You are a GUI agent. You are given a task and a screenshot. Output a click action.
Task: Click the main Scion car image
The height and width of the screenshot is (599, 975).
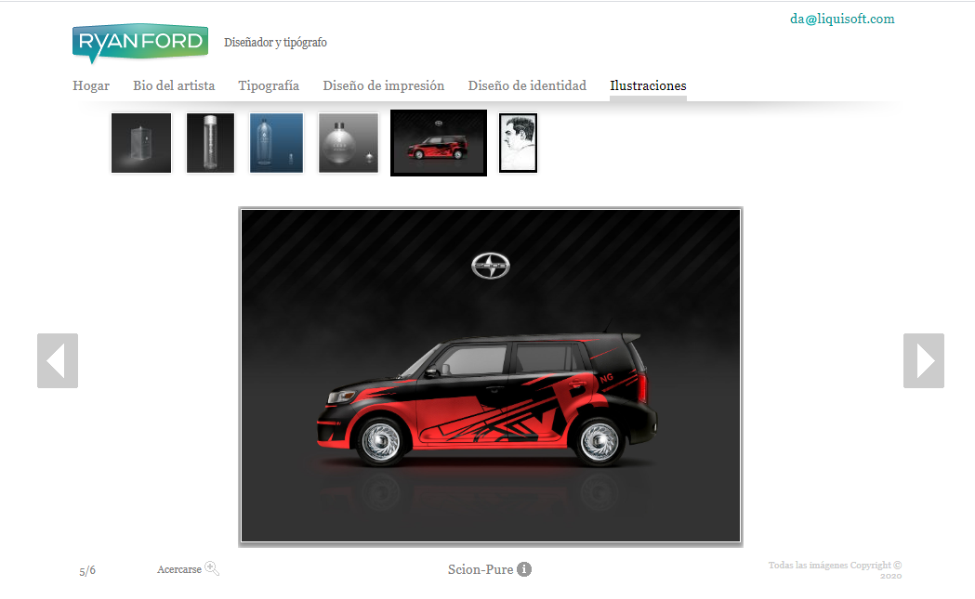pyautogui.click(x=491, y=375)
